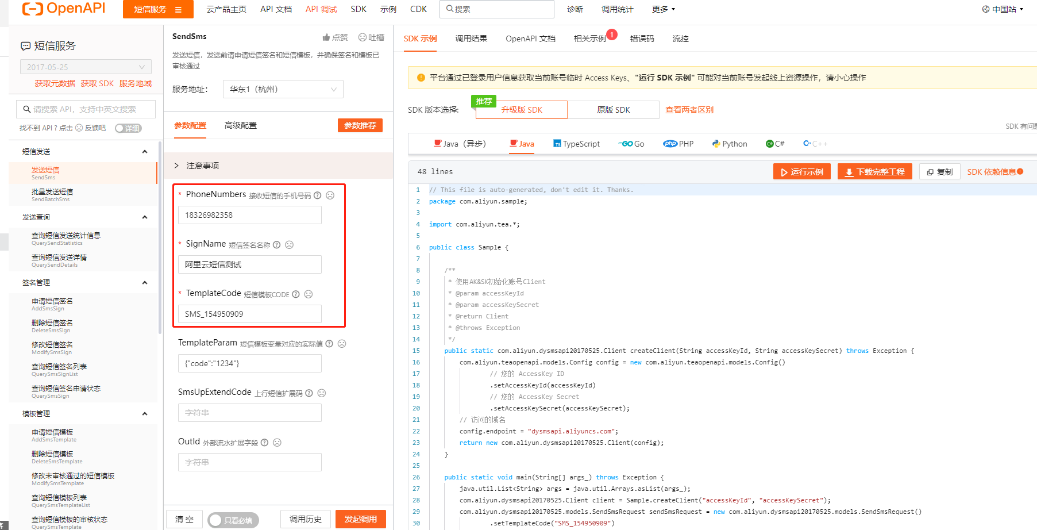Click the 运行示例 button
This screenshot has width=1037, height=530.
point(801,172)
